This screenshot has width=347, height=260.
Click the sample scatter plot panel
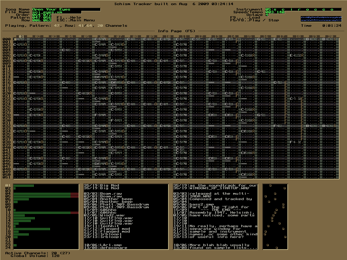(274, 217)
